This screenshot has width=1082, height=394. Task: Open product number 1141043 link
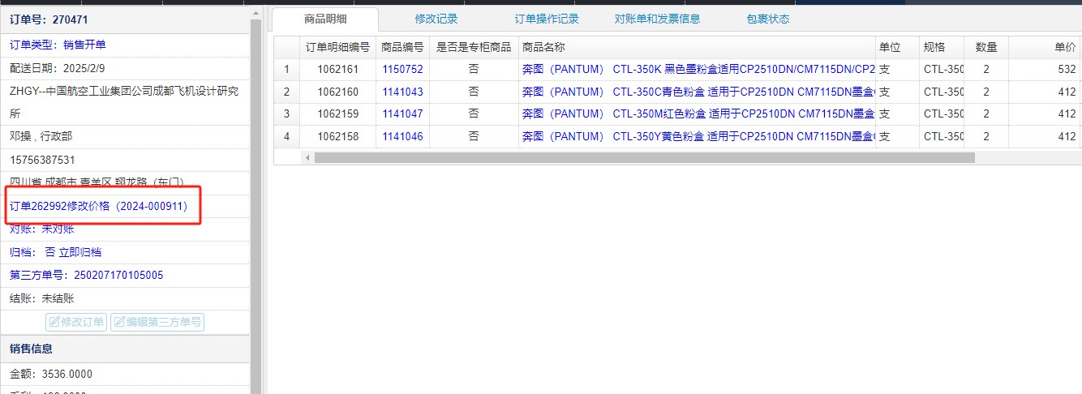pos(403,92)
